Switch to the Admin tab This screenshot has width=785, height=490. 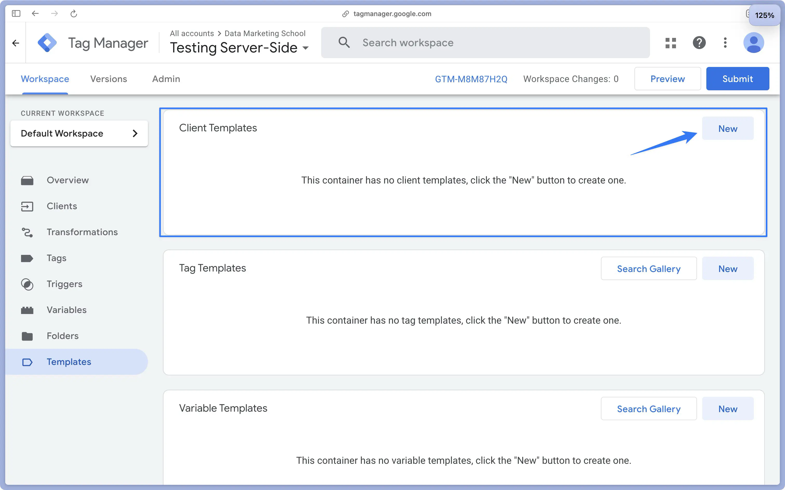pos(166,78)
